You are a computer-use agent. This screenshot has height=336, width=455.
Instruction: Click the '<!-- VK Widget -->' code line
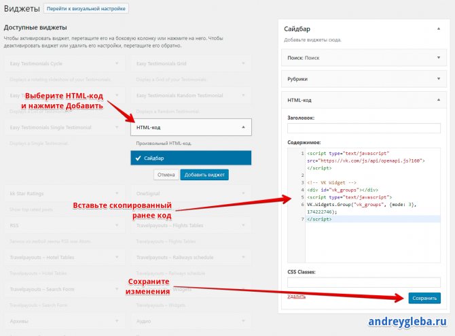pos(331,182)
